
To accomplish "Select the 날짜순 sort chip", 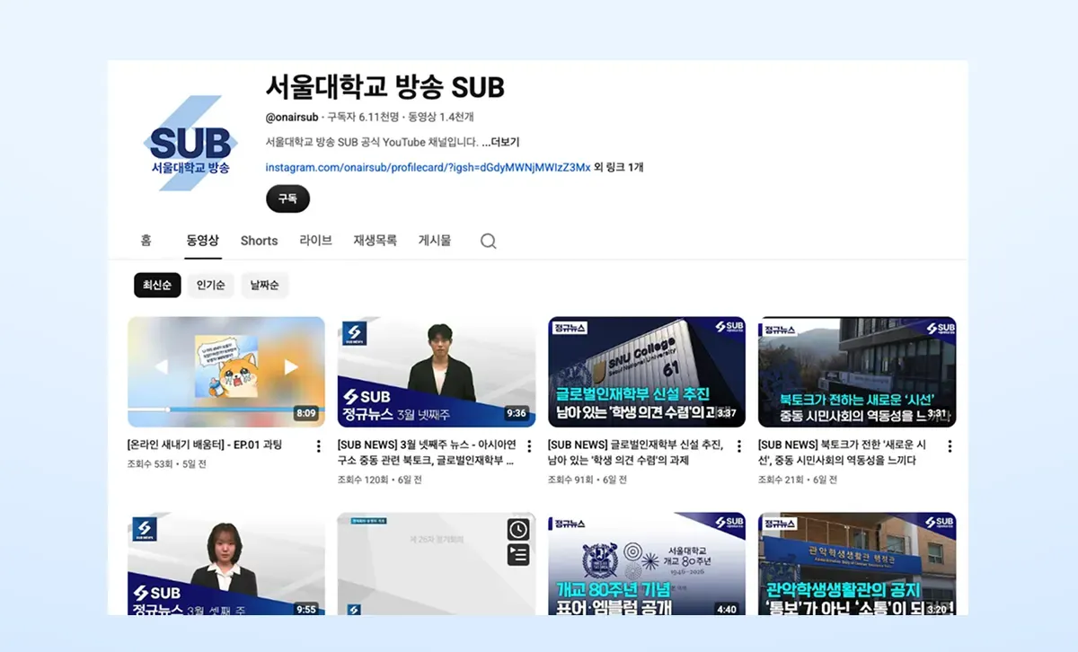I will (x=264, y=286).
